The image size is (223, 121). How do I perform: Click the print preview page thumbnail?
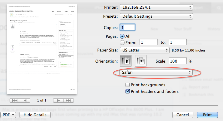[x=42, y=49]
